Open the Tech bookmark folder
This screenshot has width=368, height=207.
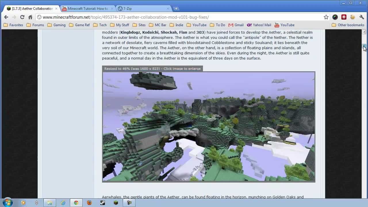tap(100, 25)
